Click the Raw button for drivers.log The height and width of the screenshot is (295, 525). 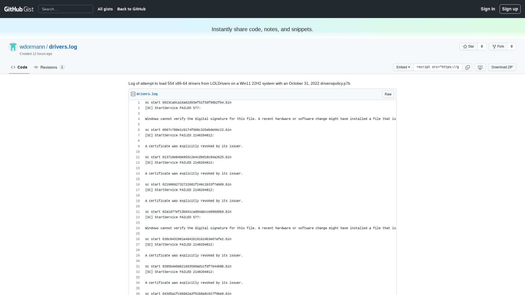coord(388,94)
